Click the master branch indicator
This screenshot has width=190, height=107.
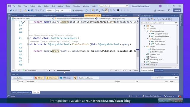pos(169,96)
